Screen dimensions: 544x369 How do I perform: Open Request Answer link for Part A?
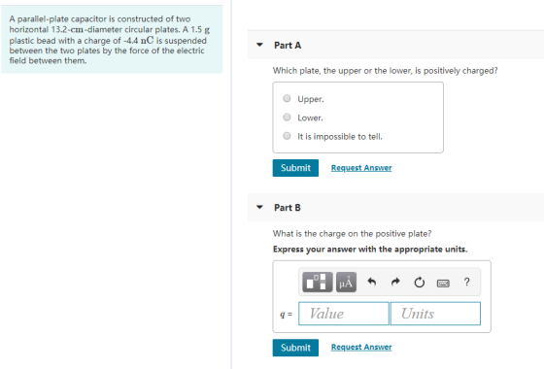pos(361,168)
